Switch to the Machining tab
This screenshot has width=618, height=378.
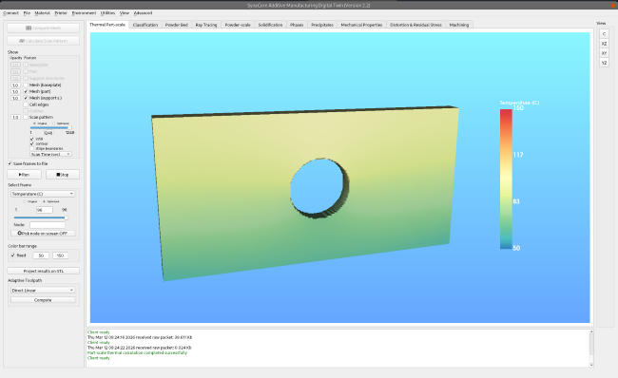click(459, 25)
